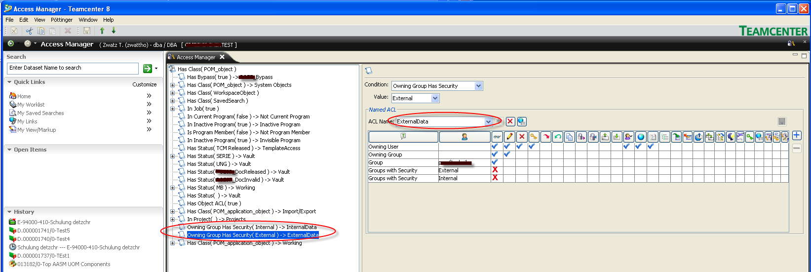The image size is (811, 272).
Task: Remove ACL row with minus button
Action: tap(797, 149)
